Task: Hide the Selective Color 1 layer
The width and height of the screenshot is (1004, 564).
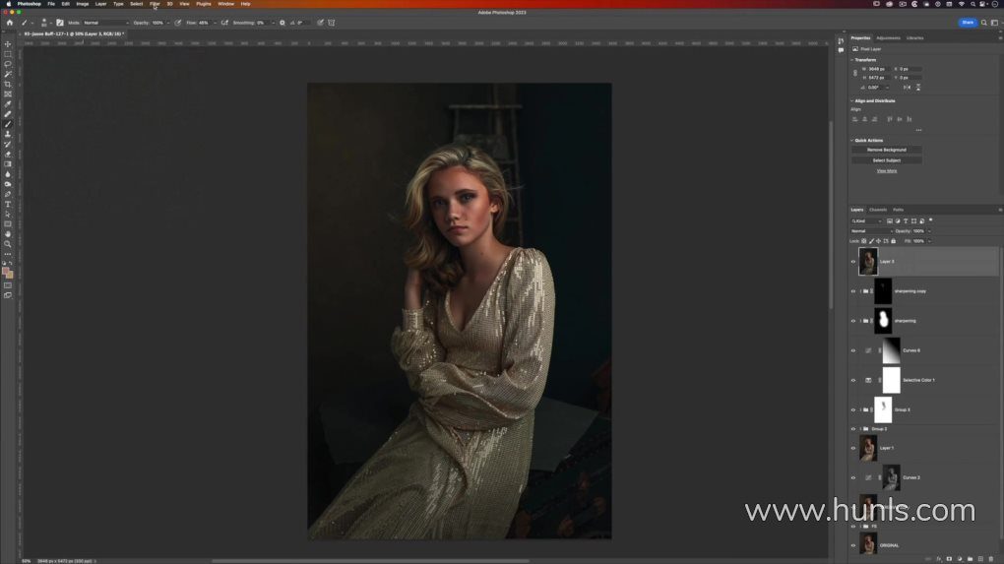Action: point(853,380)
